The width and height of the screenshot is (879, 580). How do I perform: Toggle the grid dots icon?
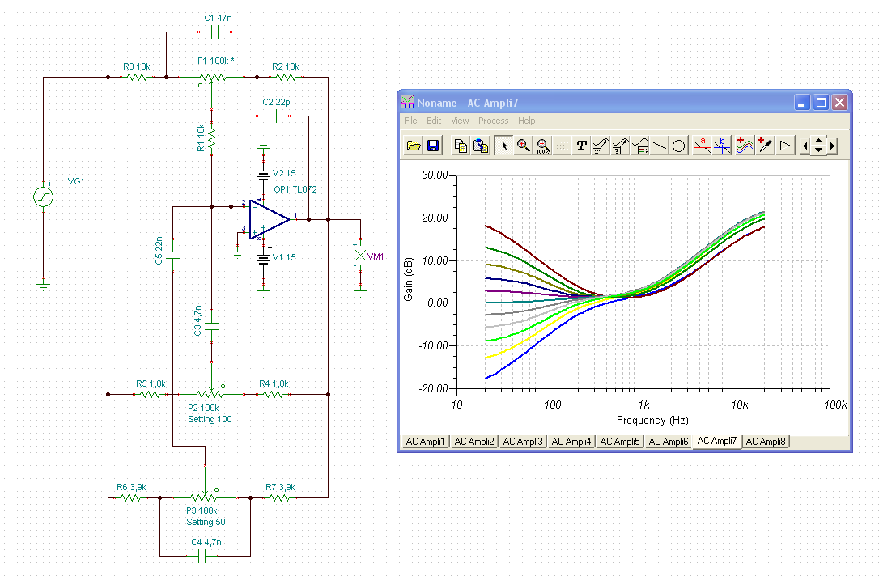562,146
